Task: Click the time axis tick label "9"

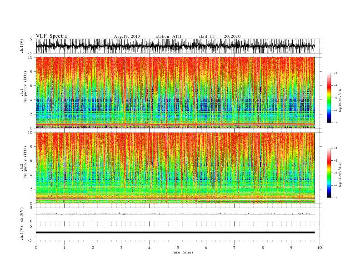Action: coord(291,248)
